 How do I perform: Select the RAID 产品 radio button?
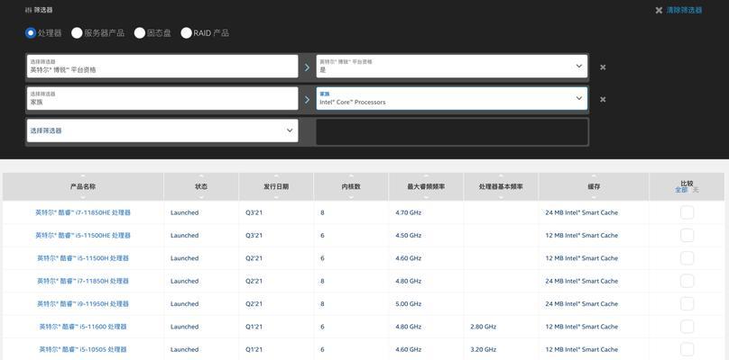(187, 33)
